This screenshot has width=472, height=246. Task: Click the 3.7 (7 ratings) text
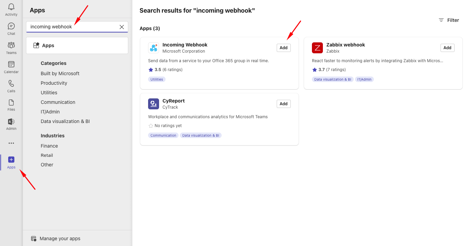[332, 70]
